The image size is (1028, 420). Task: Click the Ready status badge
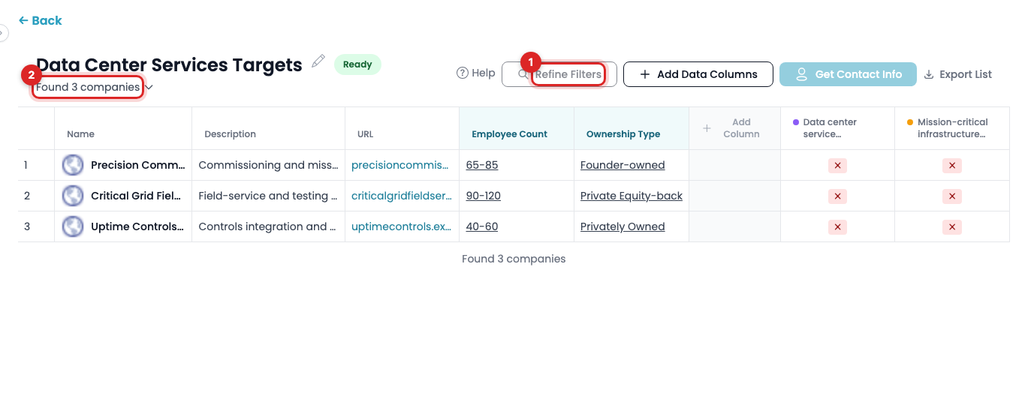pyautogui.click(x=357, y=64)
